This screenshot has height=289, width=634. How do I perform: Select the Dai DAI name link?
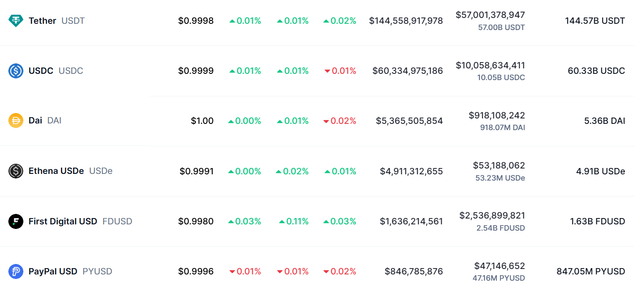click(45, 121)
